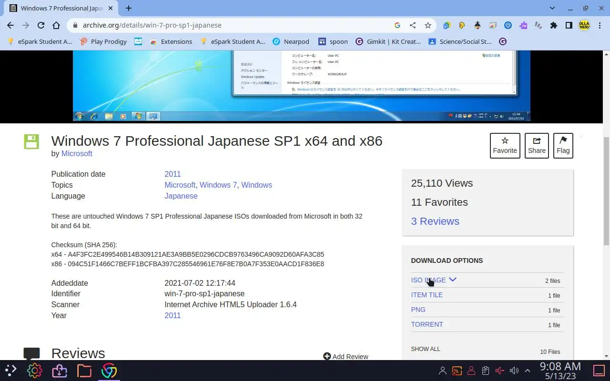610x381 pixels.
Task: Toggle the browser side panel
Action: [x=569, y=25]
